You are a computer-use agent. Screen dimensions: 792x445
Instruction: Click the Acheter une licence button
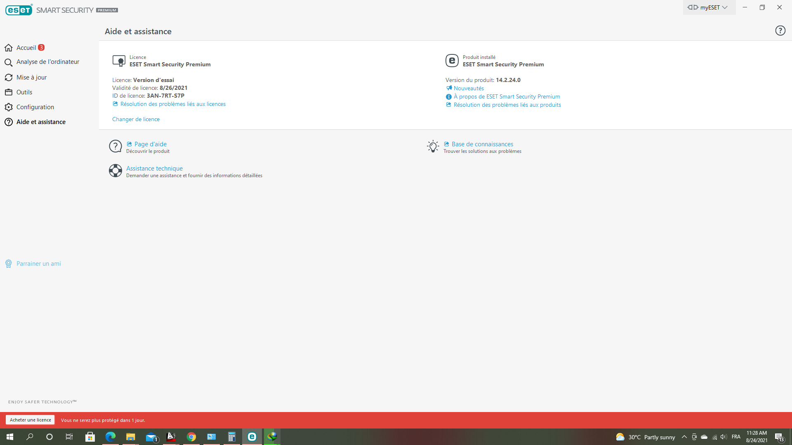coord(31,420)
